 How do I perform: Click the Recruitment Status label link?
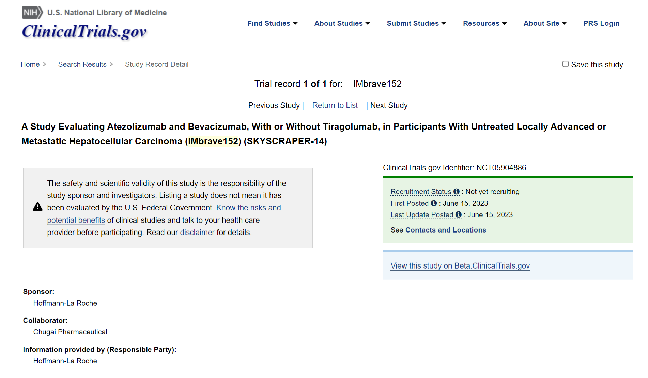pos(421,192)
